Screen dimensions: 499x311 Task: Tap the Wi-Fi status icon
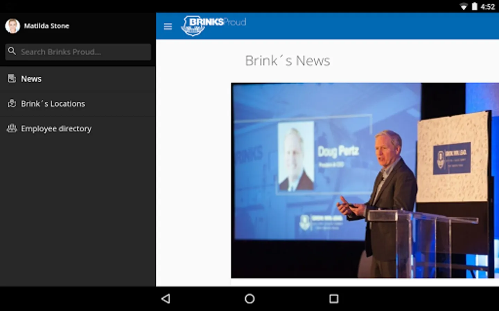coord(464,7)
